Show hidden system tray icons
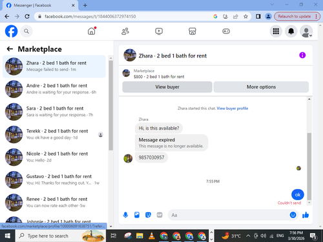This screenshot has height=242, width=323. coord(248,236)
